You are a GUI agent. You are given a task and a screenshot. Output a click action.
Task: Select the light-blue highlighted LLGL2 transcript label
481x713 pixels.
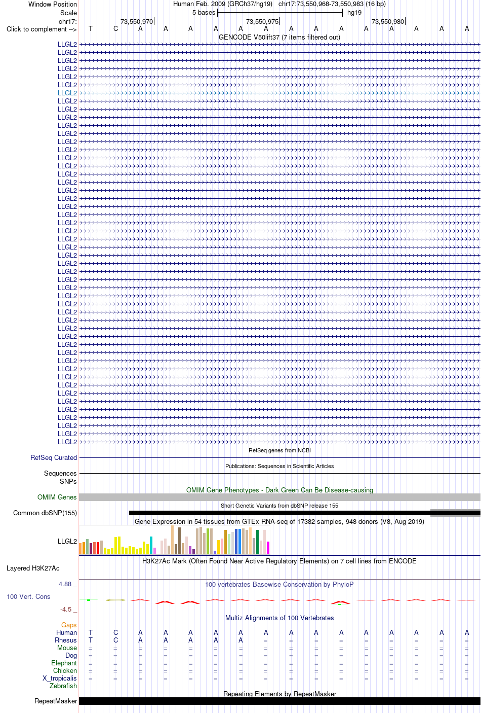point(67,93)
